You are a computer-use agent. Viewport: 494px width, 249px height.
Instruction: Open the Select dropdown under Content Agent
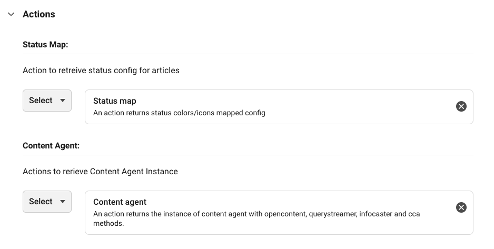pos(47,202)
